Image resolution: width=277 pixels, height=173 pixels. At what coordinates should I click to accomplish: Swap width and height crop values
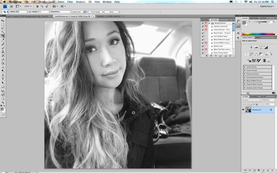tap(30, 12)
